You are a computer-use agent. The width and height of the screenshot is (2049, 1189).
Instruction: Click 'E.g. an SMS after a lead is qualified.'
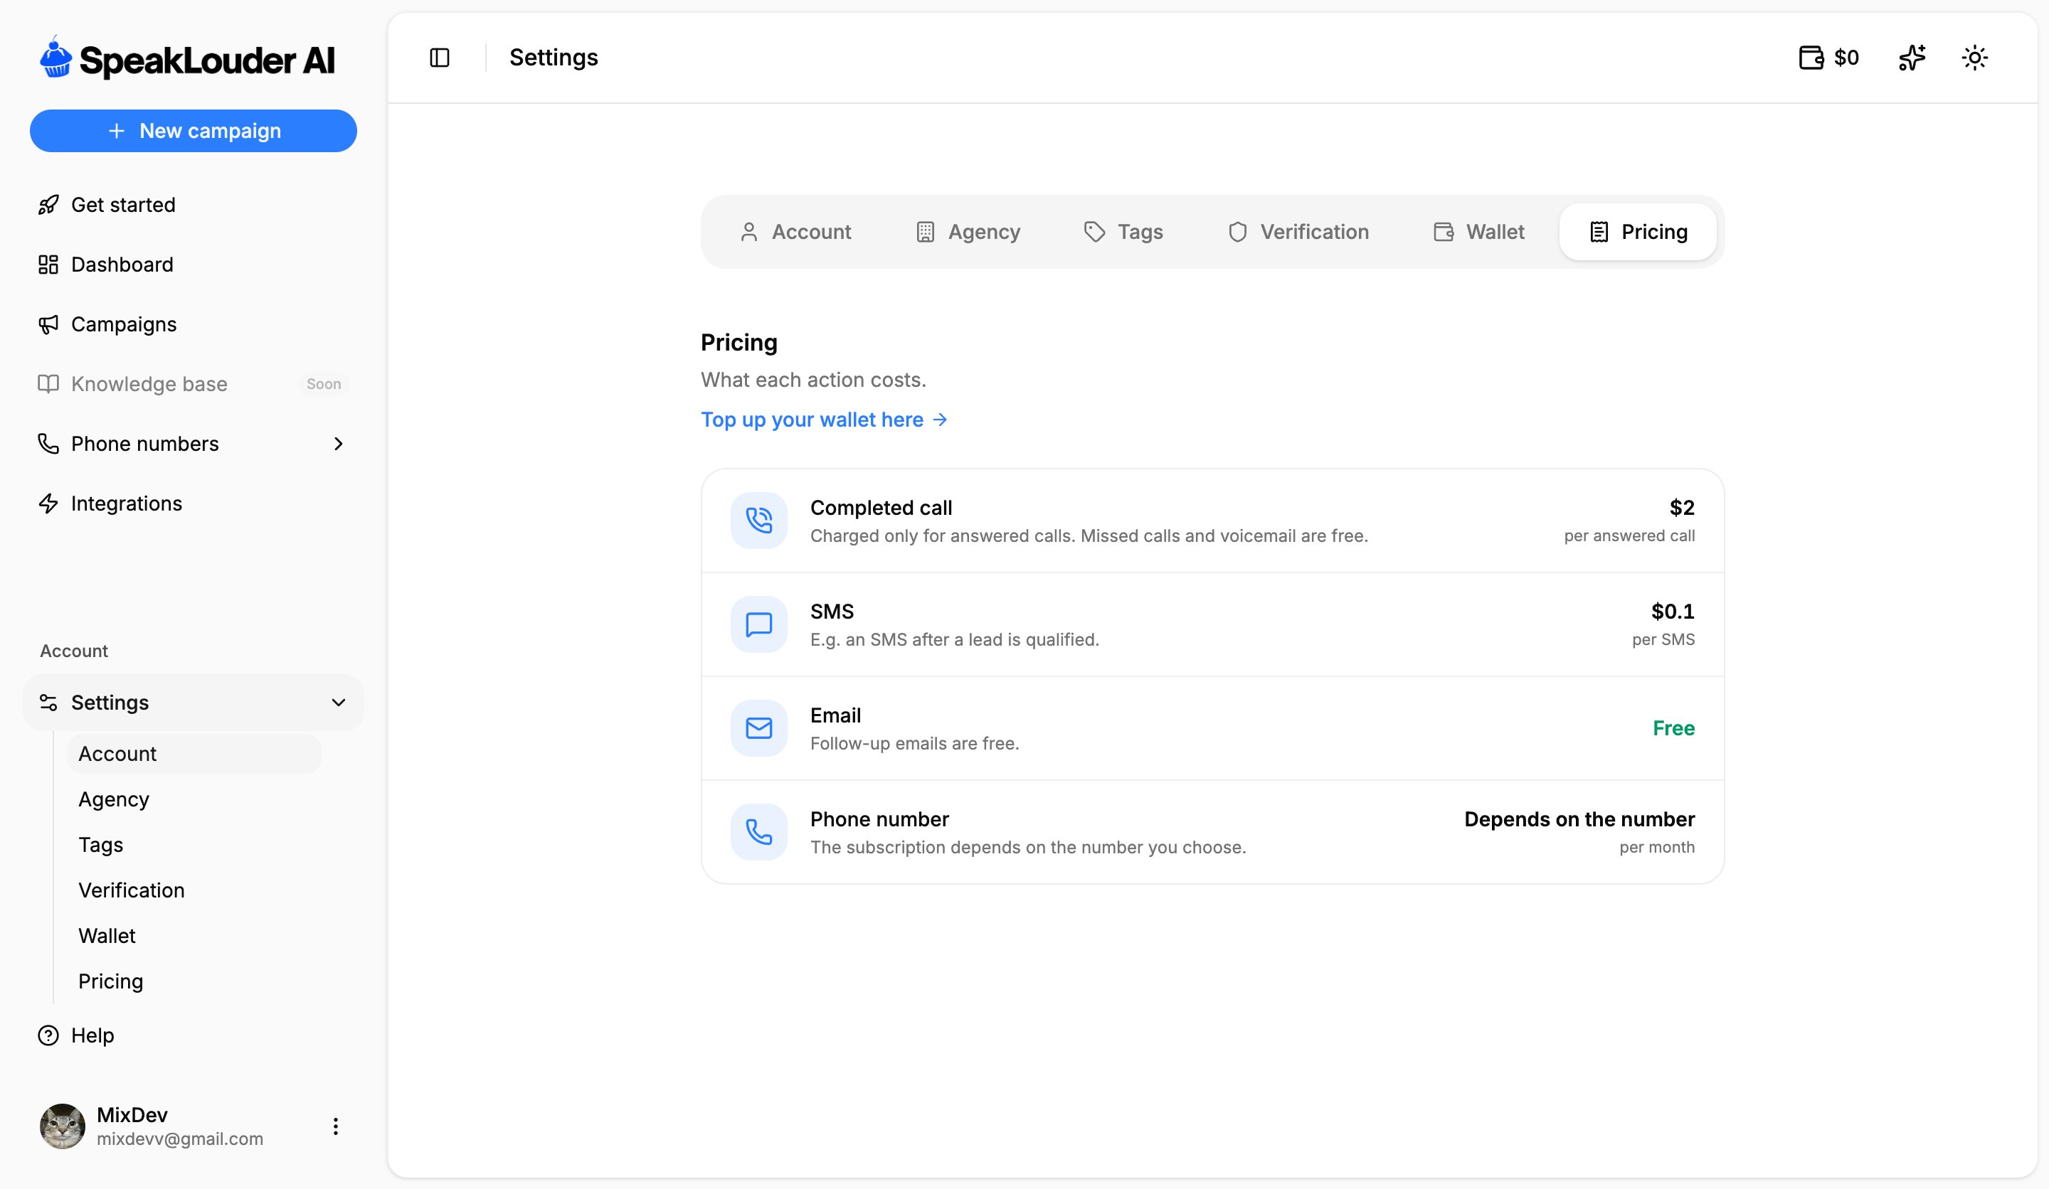pyautogui.click(x=955, y=641)
